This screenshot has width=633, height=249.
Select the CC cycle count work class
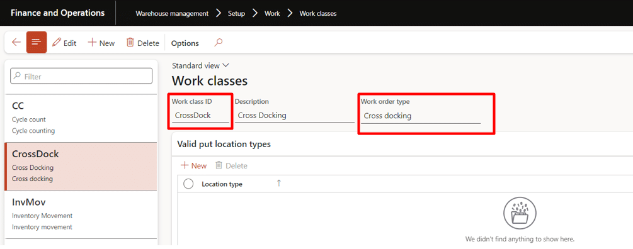tap(81, 118)
